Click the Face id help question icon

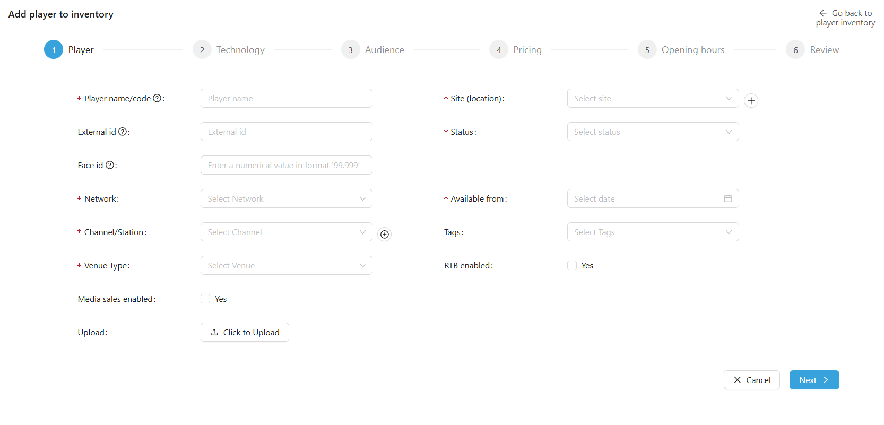tap(110, 165)
